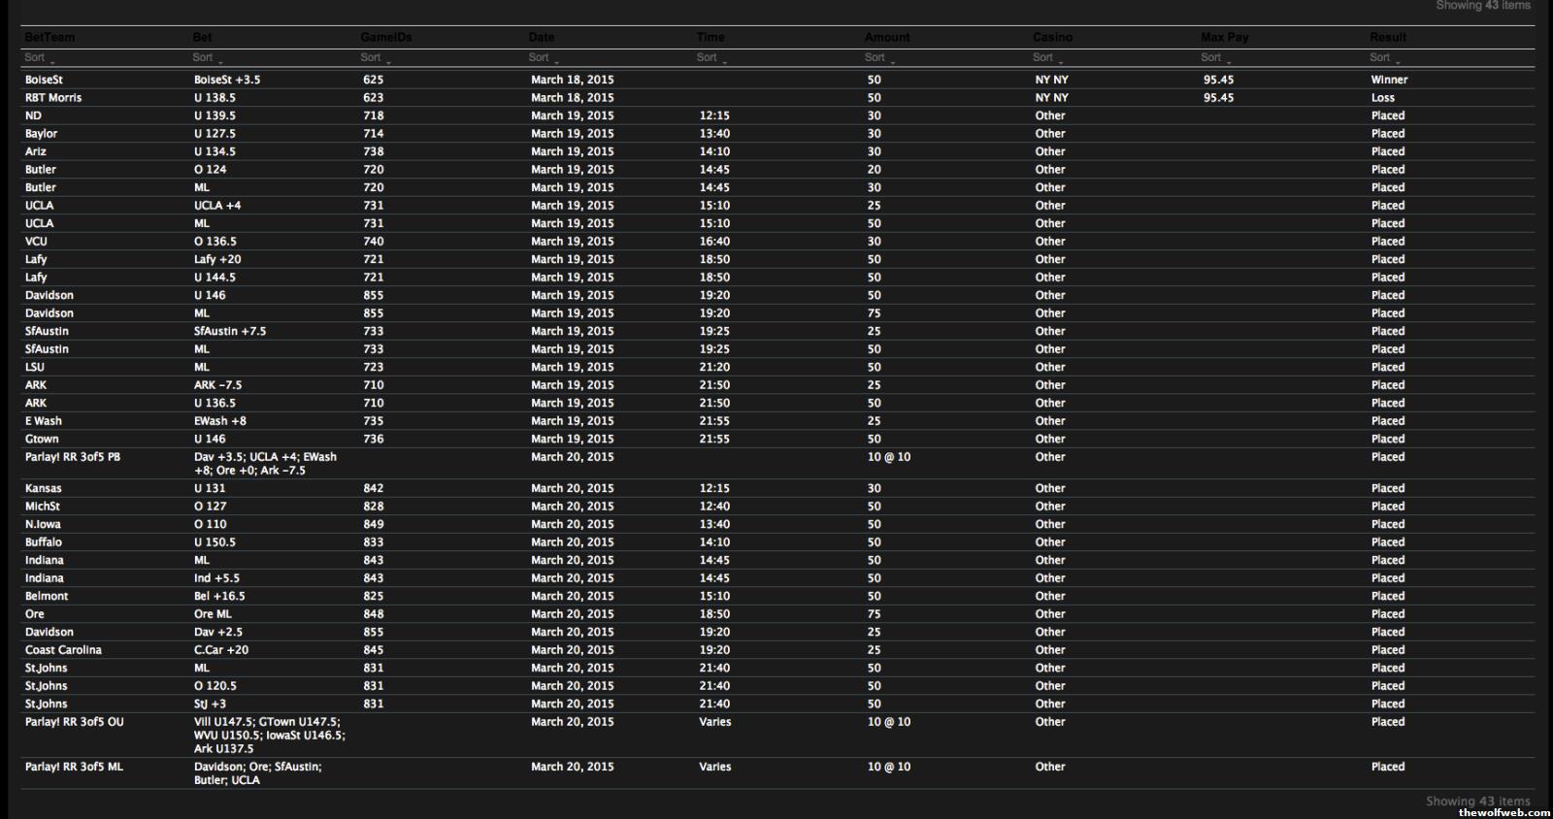Viewport: 1553px width, 819px height.
Task: Click the BetTeam column header
Action: 50,37
